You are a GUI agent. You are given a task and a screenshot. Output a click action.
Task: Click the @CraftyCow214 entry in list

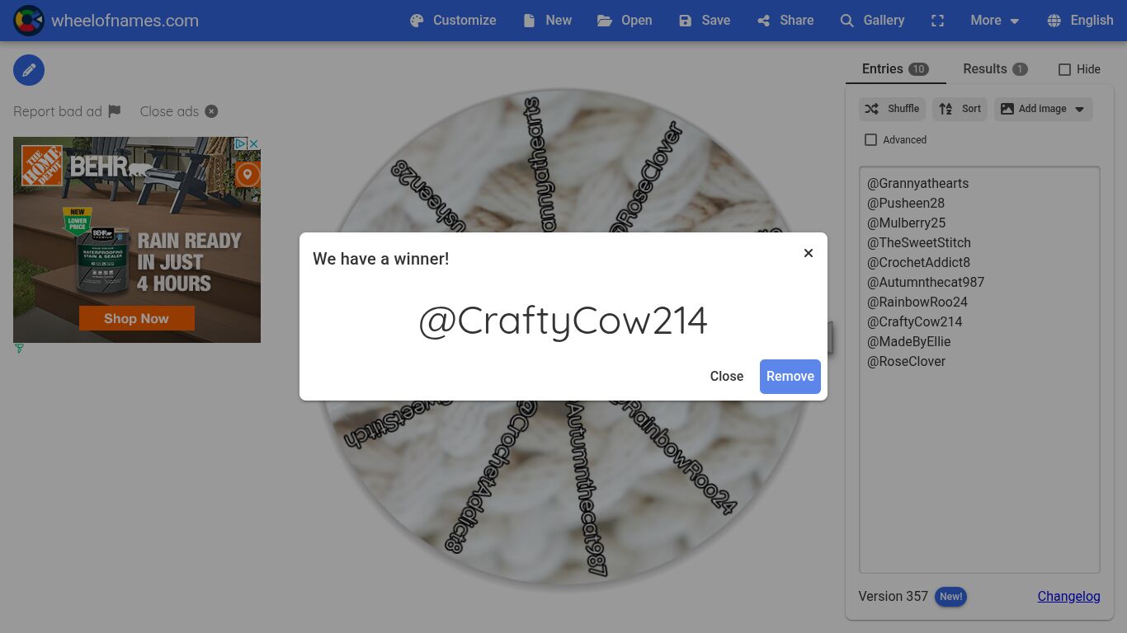point(915,321)
